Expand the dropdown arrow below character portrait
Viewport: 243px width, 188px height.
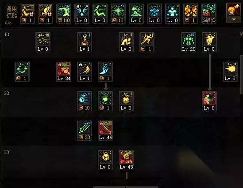click(x=234, y=19)
